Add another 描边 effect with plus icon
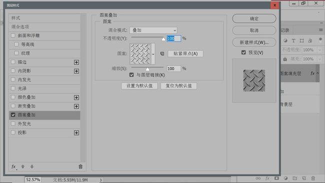This screenshot has width=325, height=183. click(x=76, y=62)
